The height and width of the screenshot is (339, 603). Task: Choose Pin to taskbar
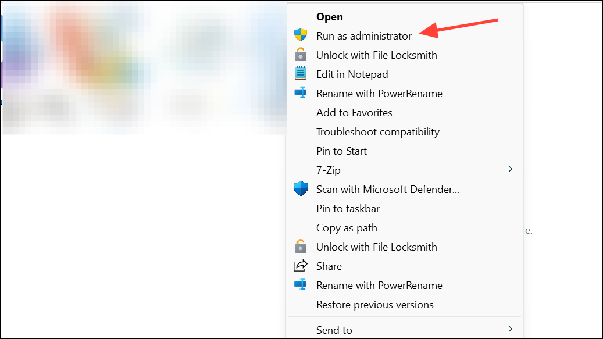coord(348,208)
